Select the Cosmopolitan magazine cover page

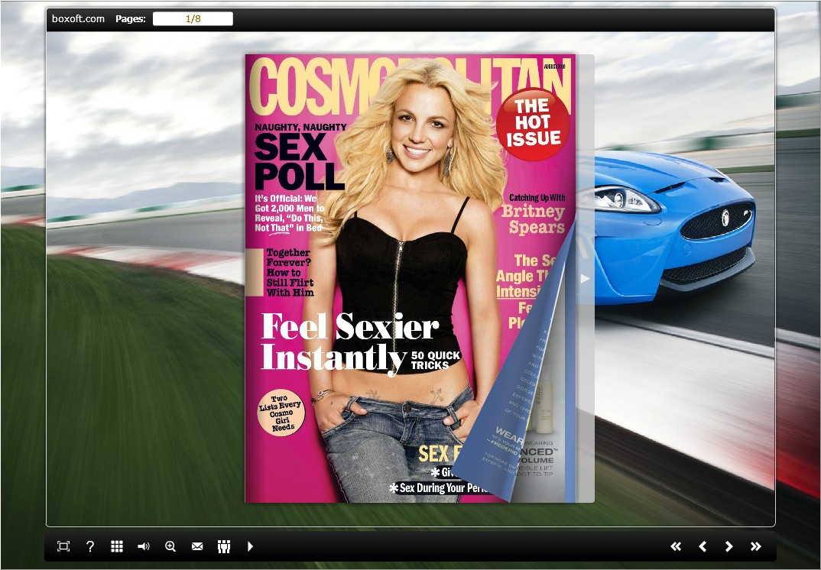coord(410,278)
